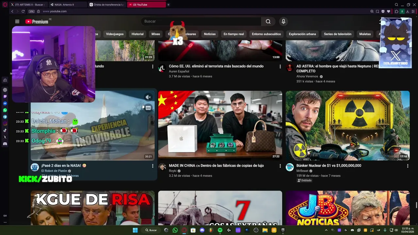Image resolution: width=418 pixels, height=235 pixels.
Task: Add the page to bookmarks with the heart icon
Action: coord(388,11)
